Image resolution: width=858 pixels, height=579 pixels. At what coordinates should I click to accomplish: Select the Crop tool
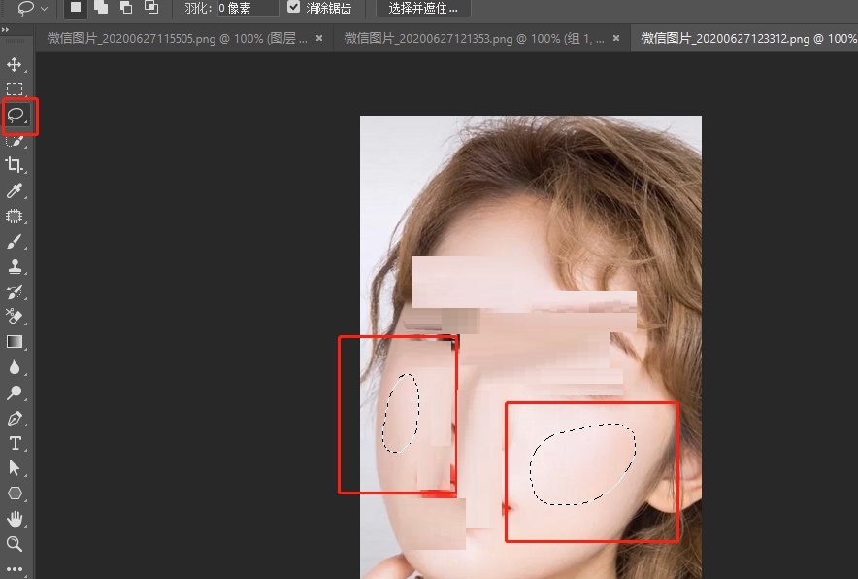pos(15,165)
